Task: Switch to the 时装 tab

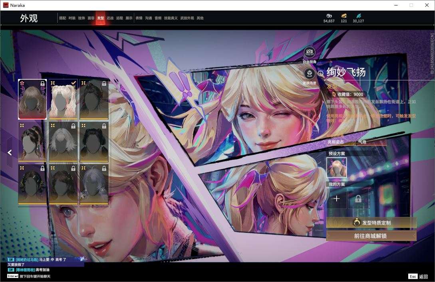Action: pos(72,18)
